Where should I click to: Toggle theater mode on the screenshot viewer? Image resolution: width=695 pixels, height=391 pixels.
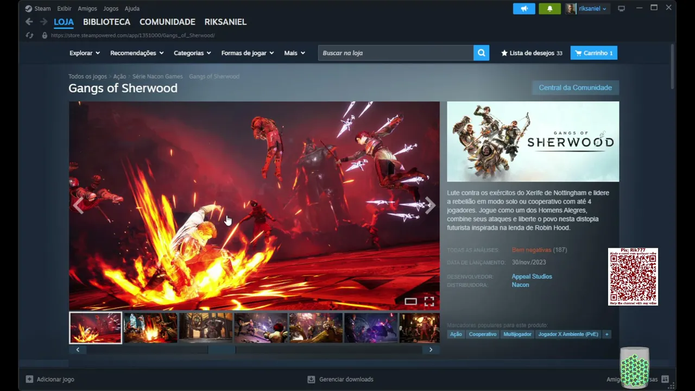(x=410, y=301)
